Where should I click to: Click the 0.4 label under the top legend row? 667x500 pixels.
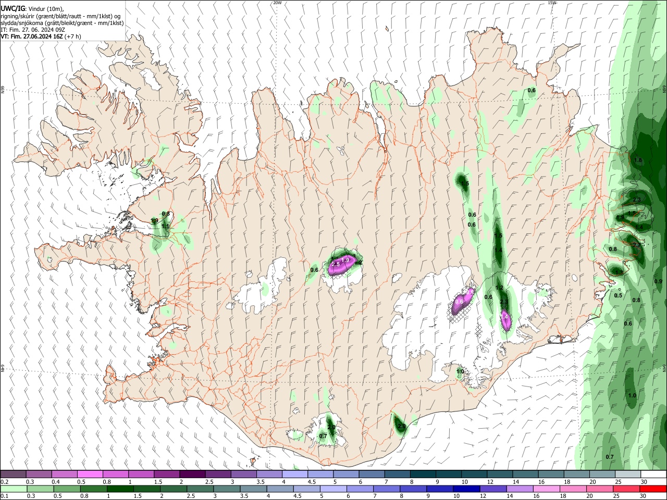(56, 482)
